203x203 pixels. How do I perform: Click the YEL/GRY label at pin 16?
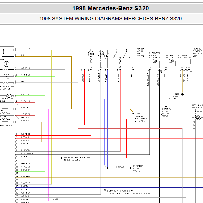(26, 183)
